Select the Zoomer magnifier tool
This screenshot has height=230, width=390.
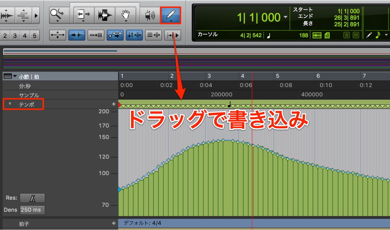[x=57, y=14]
